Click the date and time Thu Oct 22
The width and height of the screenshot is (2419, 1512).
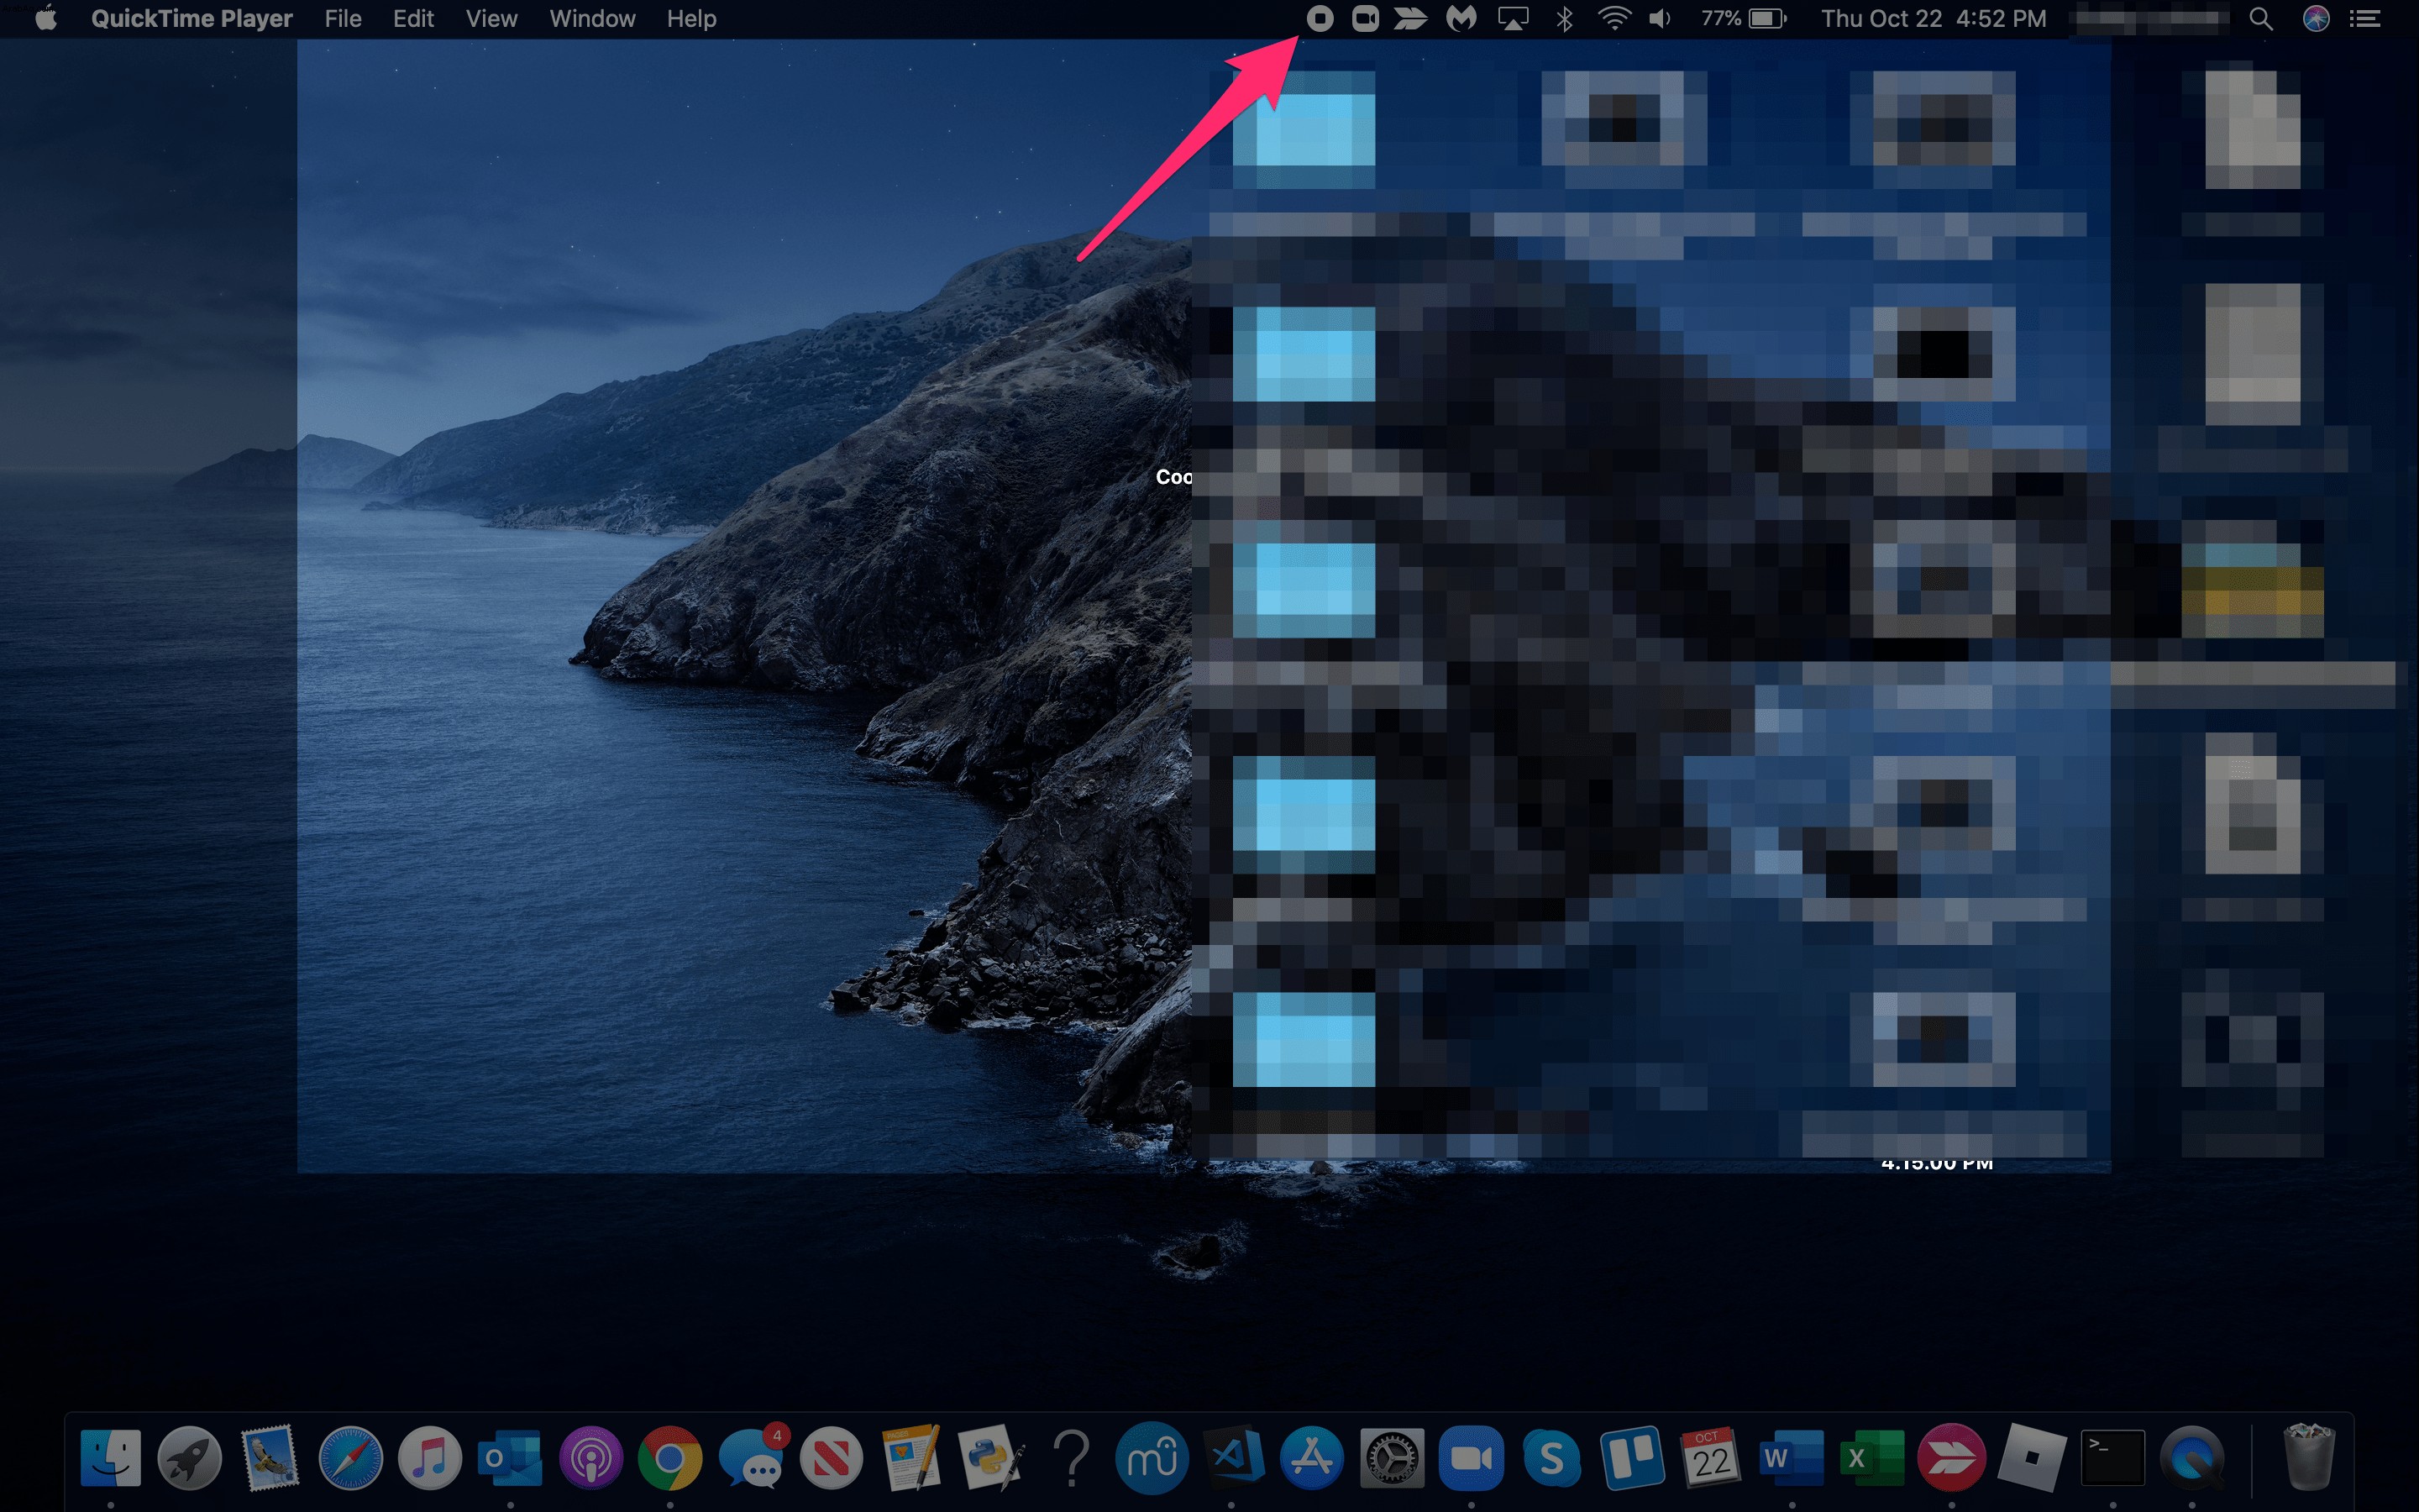click(x=1934, y=18)
